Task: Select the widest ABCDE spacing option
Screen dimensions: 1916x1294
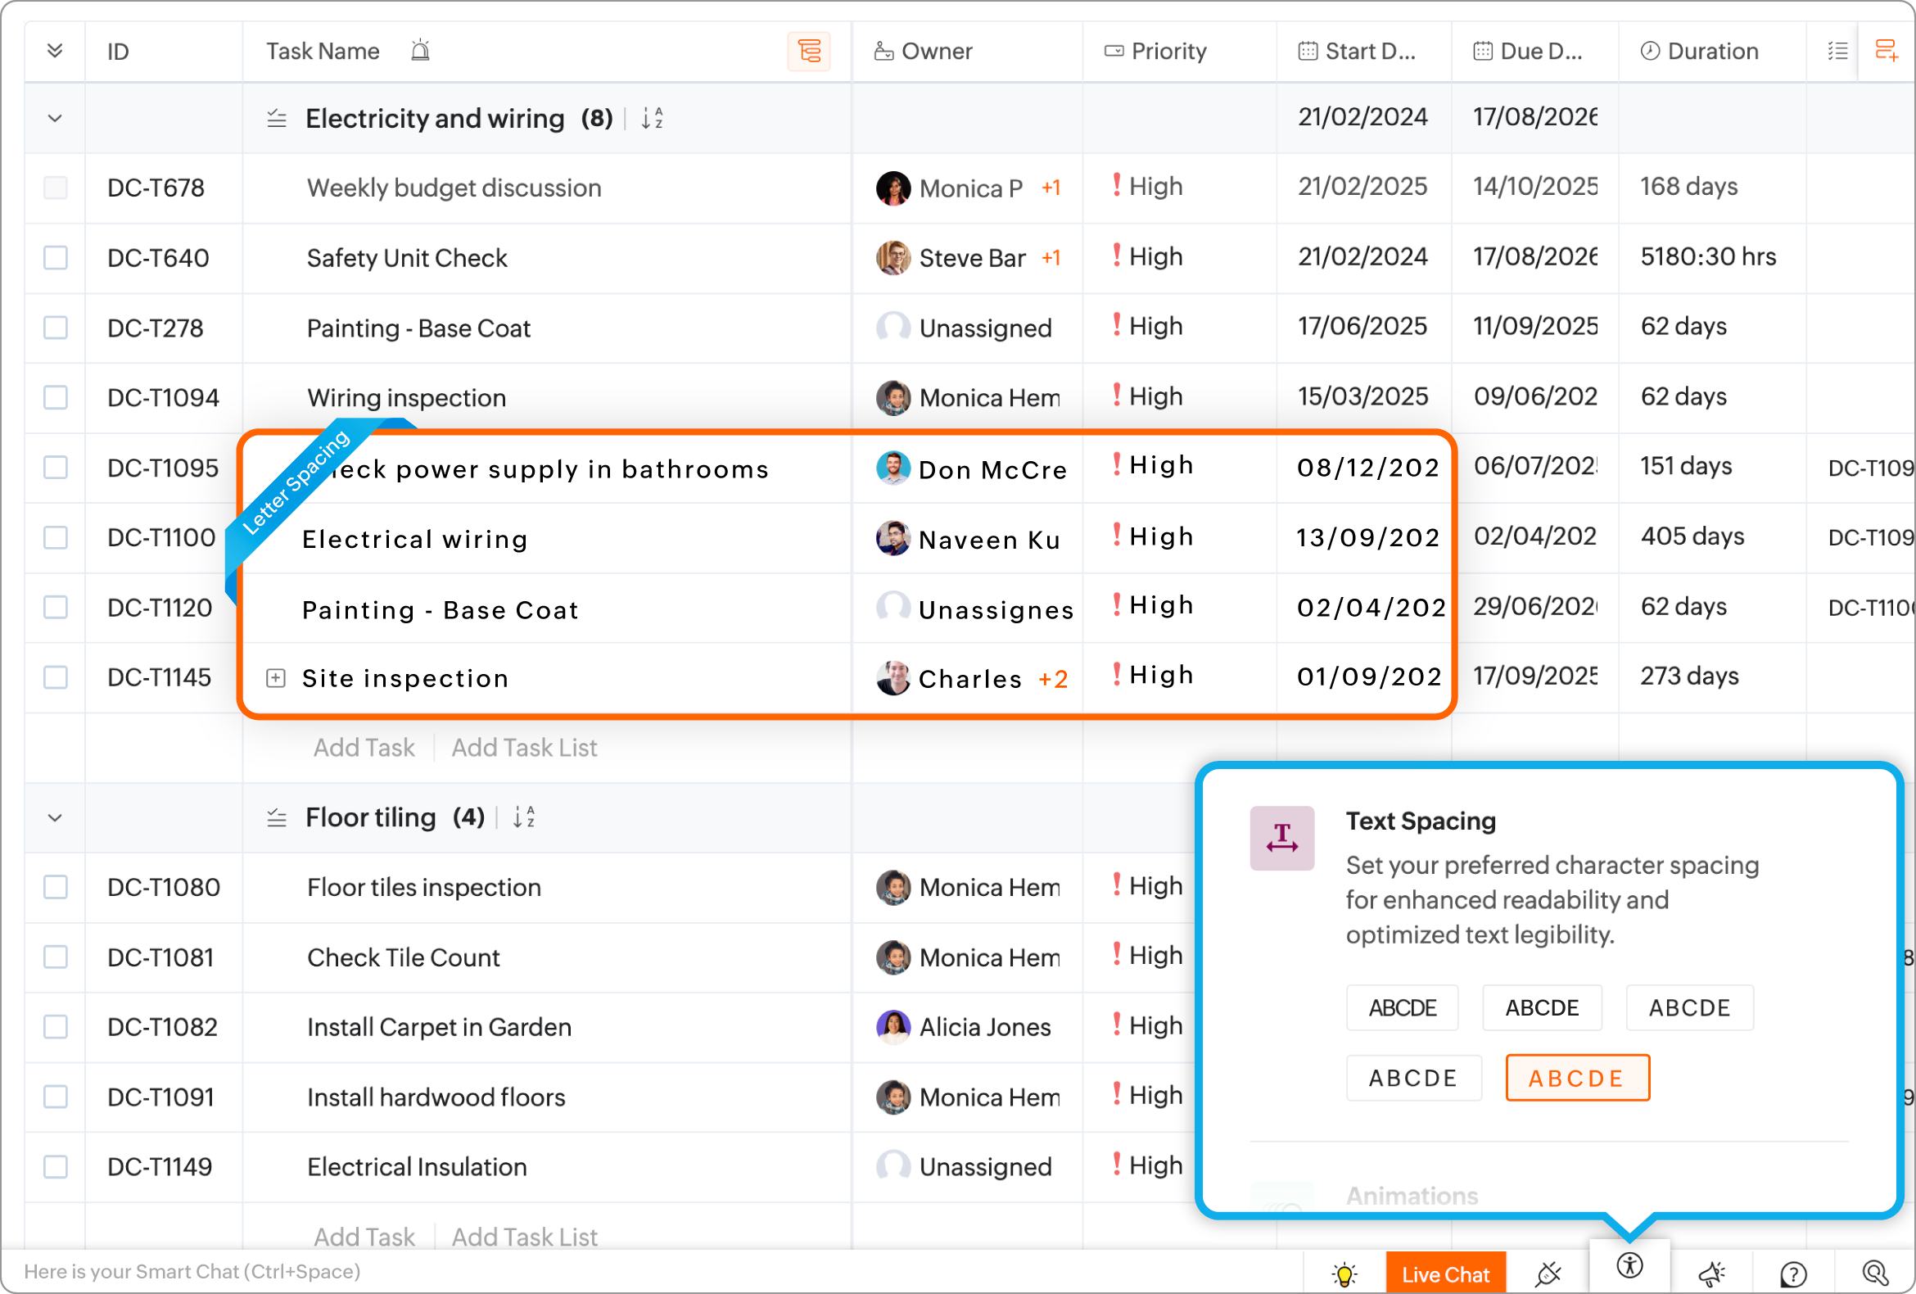Action: coord(1576,1078)
